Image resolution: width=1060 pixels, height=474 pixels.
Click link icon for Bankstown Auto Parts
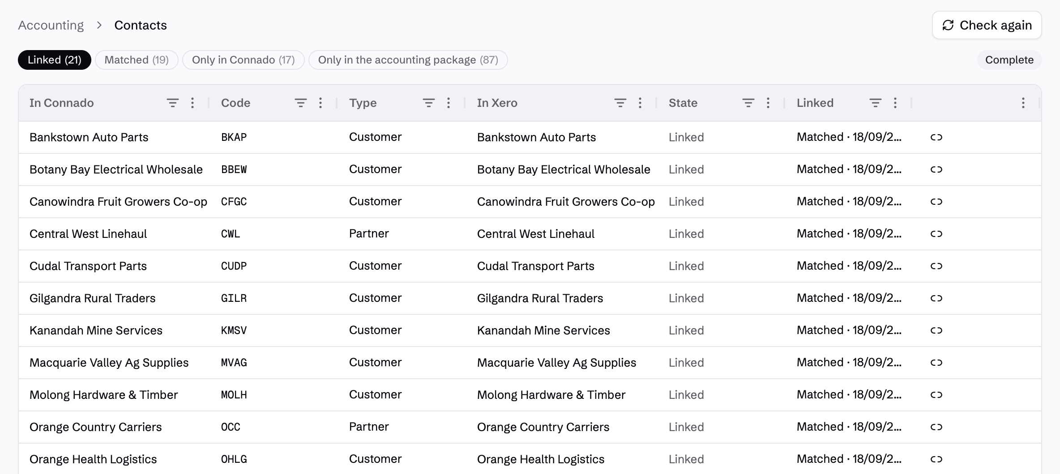click(x=936, y=137)
